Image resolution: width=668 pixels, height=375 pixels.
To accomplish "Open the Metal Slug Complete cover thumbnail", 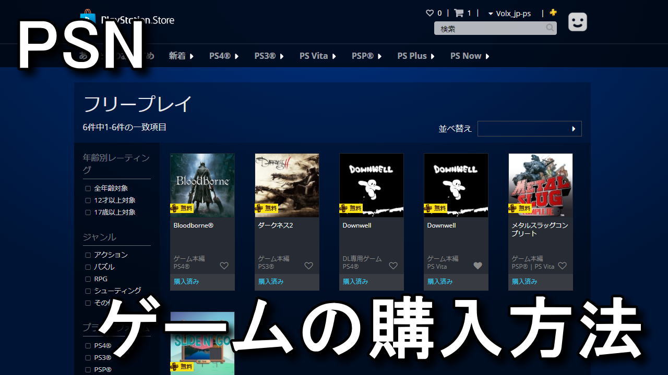I will point(541,185).
